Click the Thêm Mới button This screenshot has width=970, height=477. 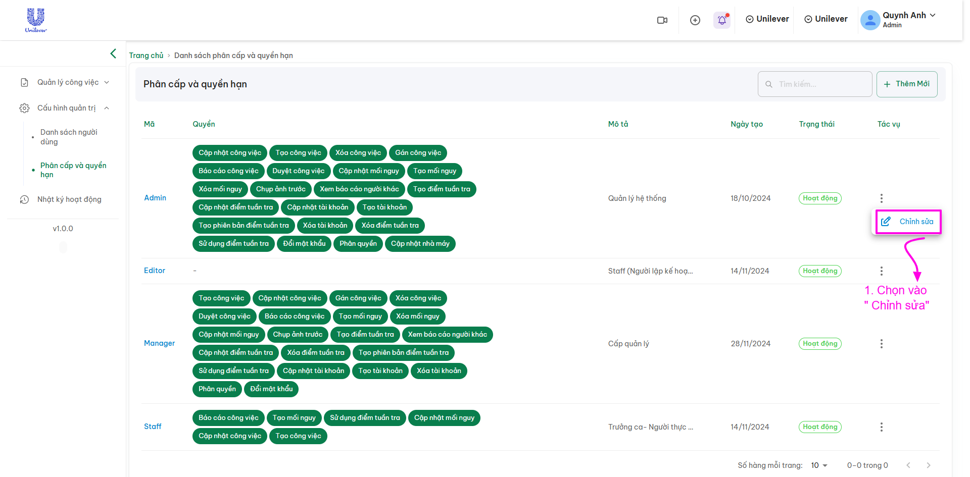(x=906, y=84)
